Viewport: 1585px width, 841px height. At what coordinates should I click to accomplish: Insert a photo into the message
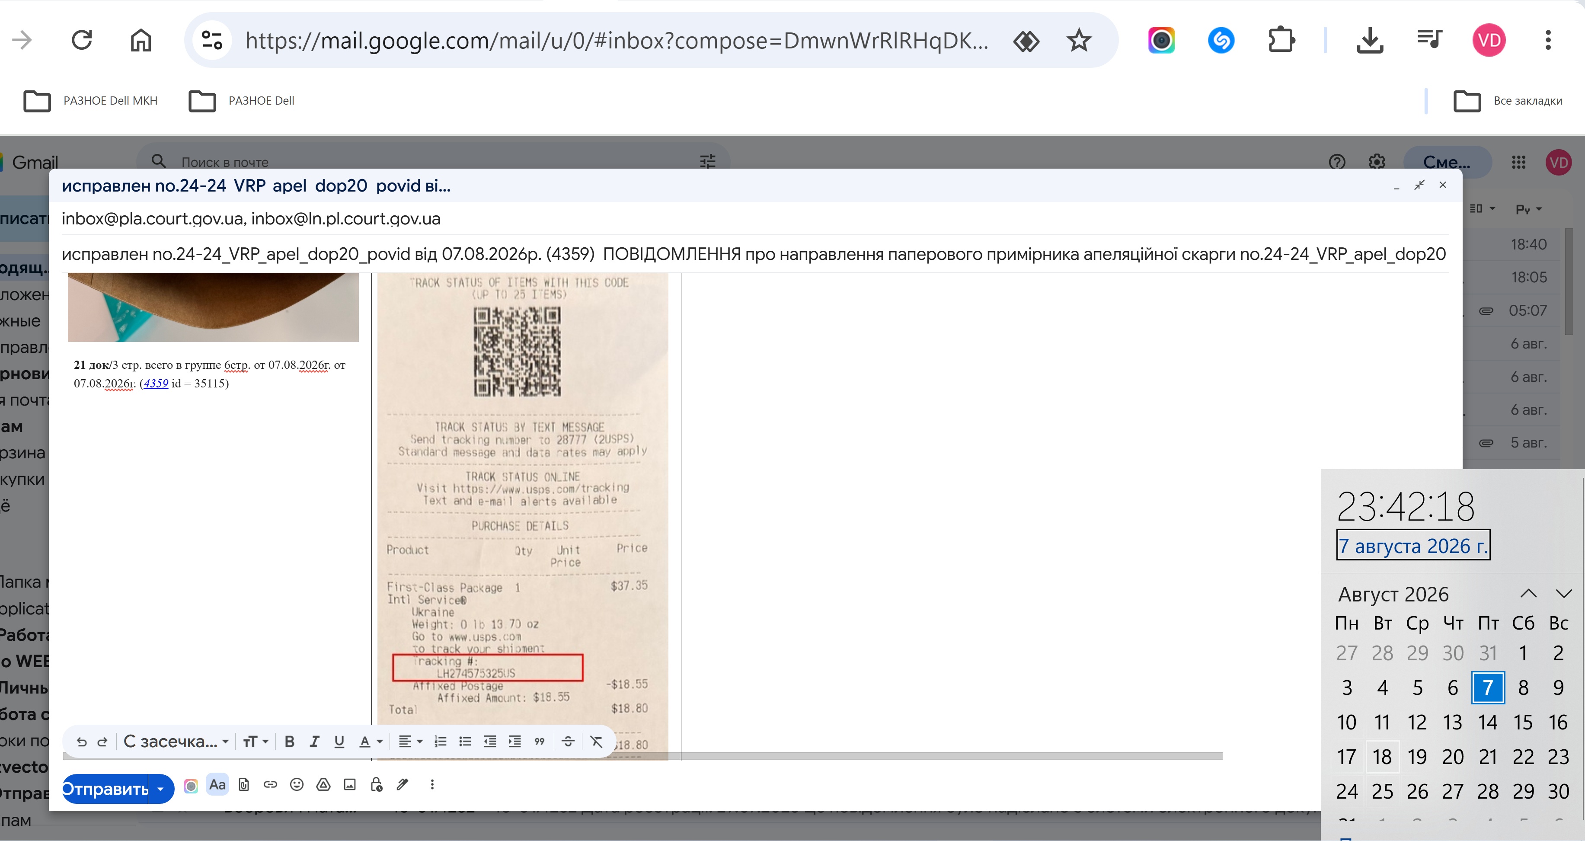click(350, 785)
